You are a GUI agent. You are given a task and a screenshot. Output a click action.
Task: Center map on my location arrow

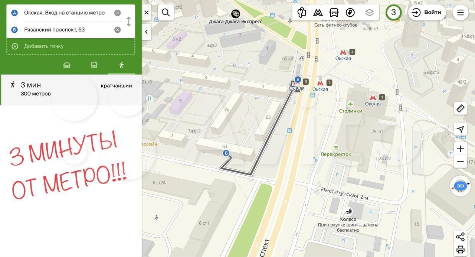click(460, 129)
